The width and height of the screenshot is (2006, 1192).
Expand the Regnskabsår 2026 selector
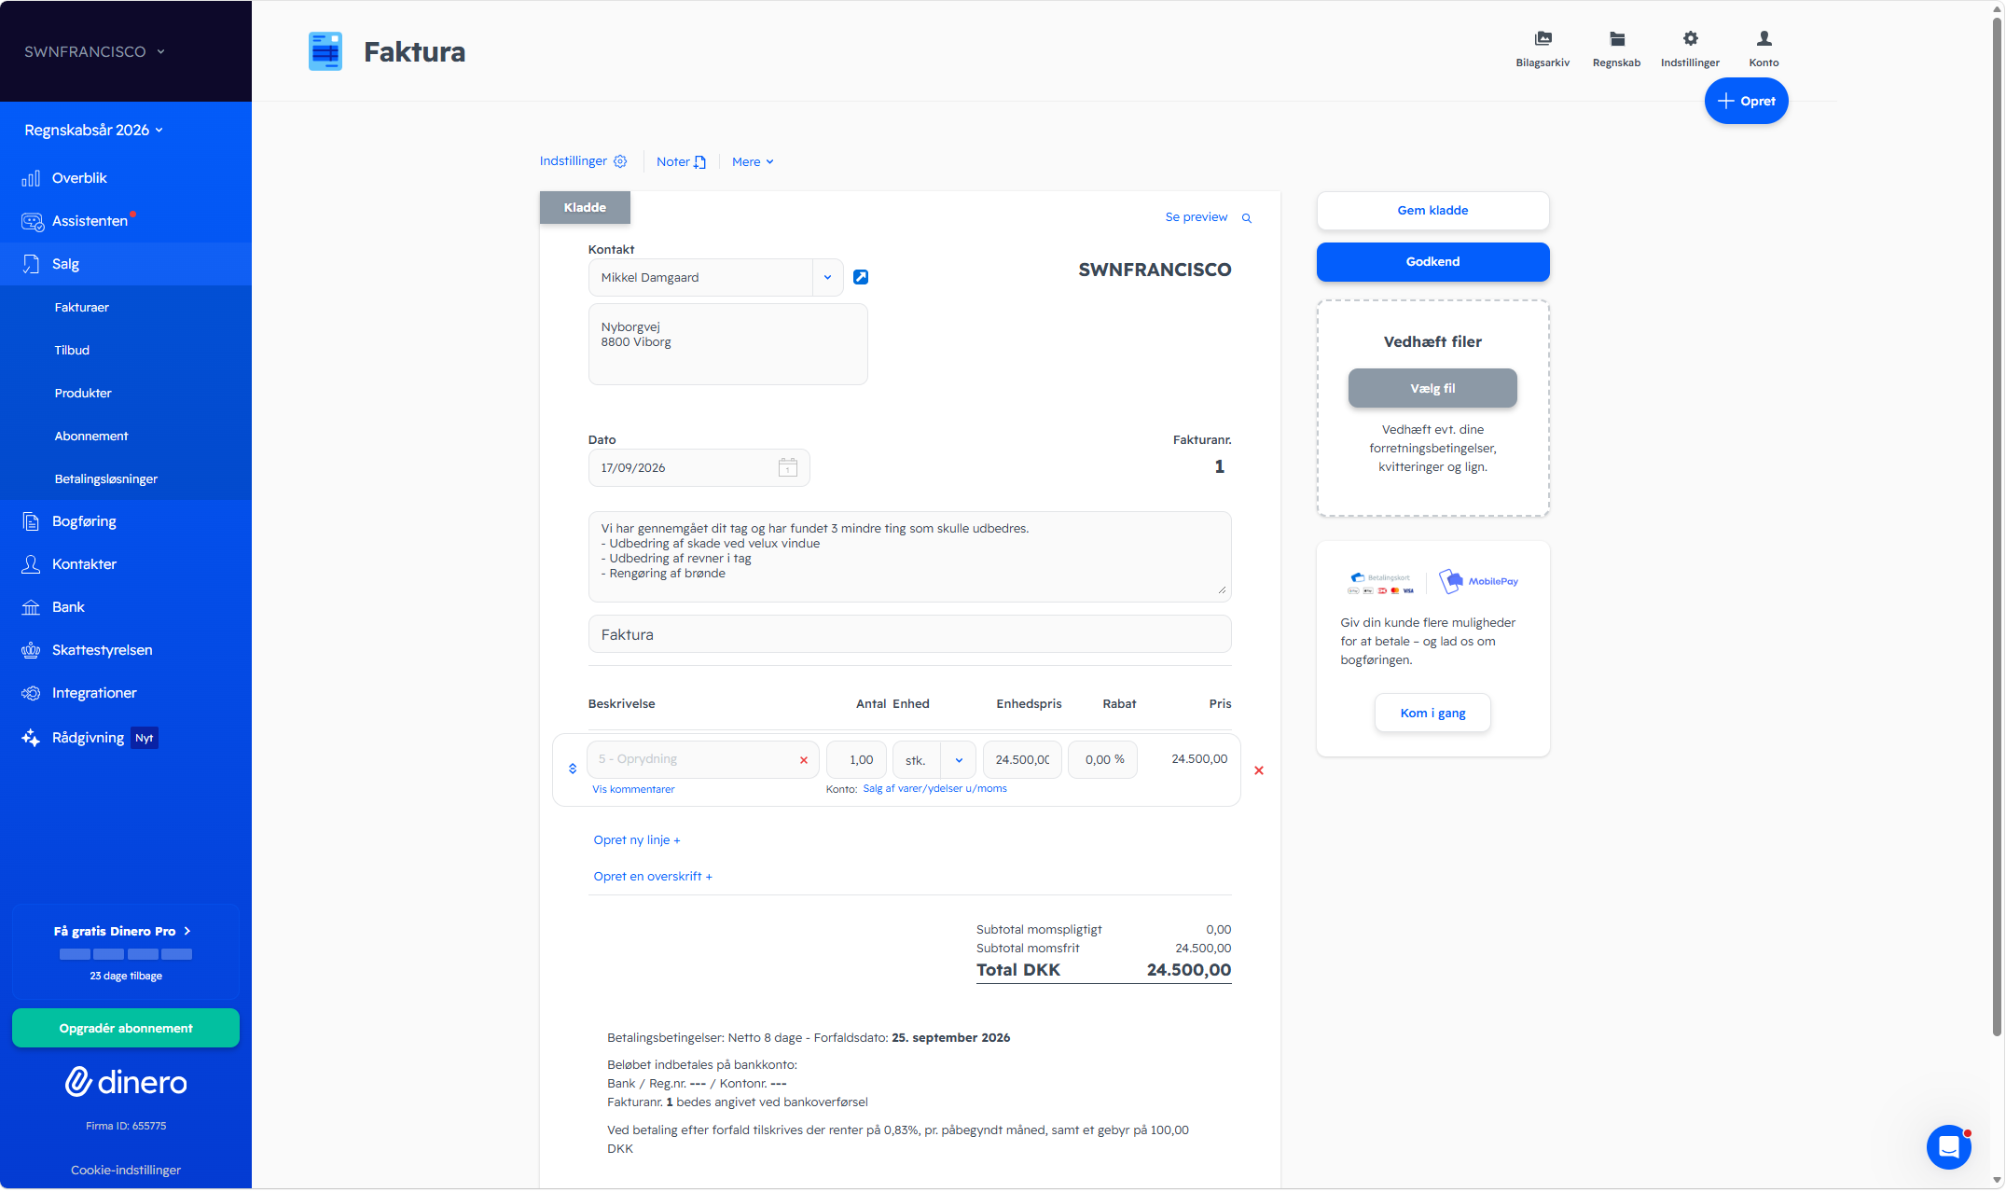coord(93,130)
